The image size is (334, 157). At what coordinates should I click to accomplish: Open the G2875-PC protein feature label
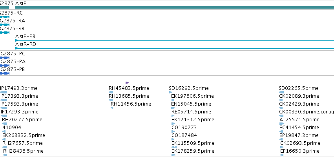(13, 54)
